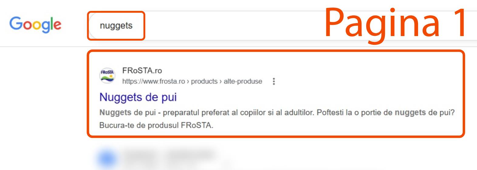This screenshot has height=170, width=477.
Task: Click the number 1 in Pagina 1
Action: click(x=459, y=23)
